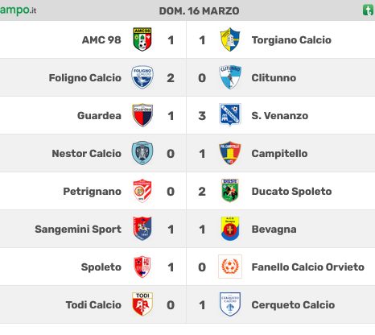Select the DOM. 16 MARZO date header
This screenshot has width=375, height=335.
199,11
